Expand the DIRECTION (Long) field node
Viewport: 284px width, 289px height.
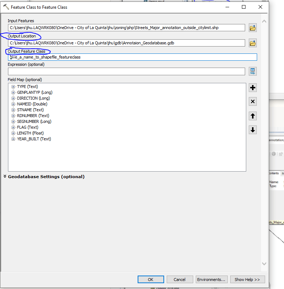(13, 98)
